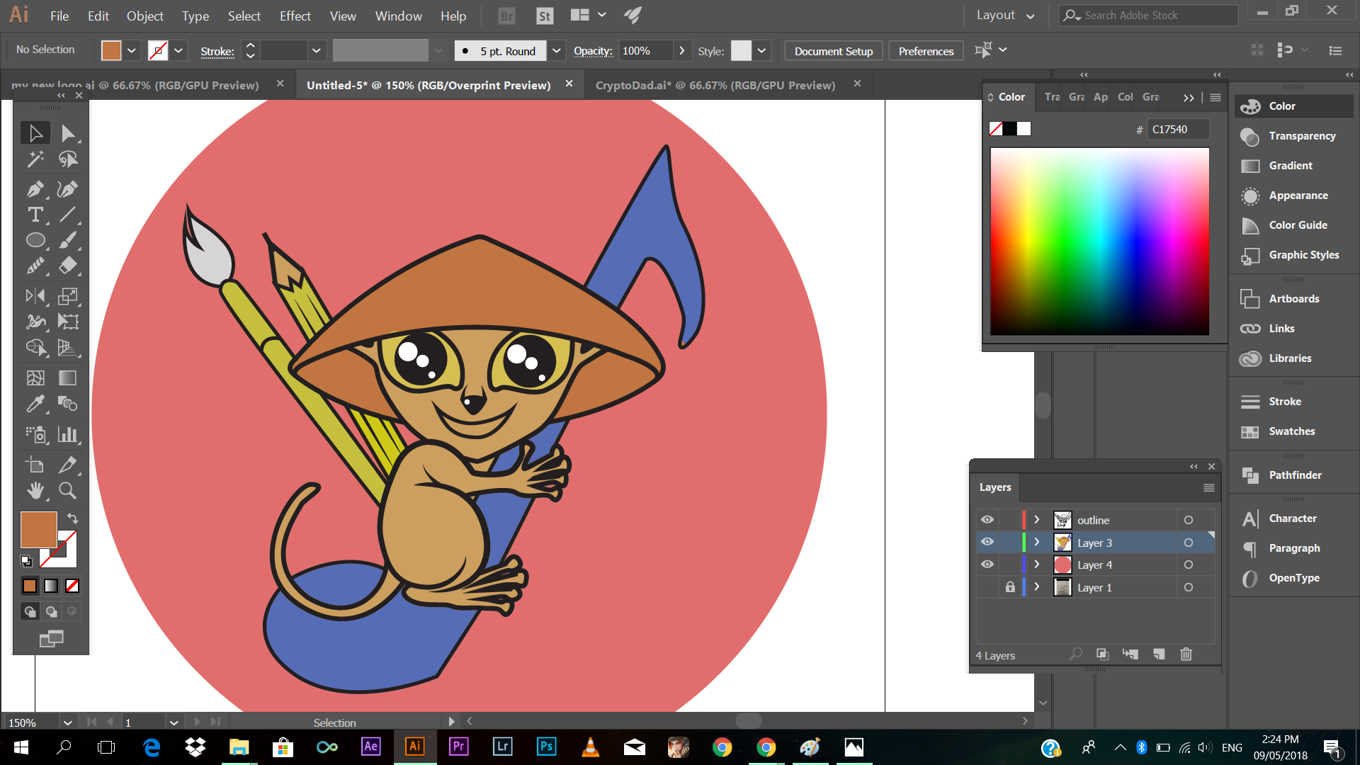
Task: Select the Reflect tool
Action: pos(35,296)
